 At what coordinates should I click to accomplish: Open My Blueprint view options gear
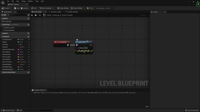point(28,15)
